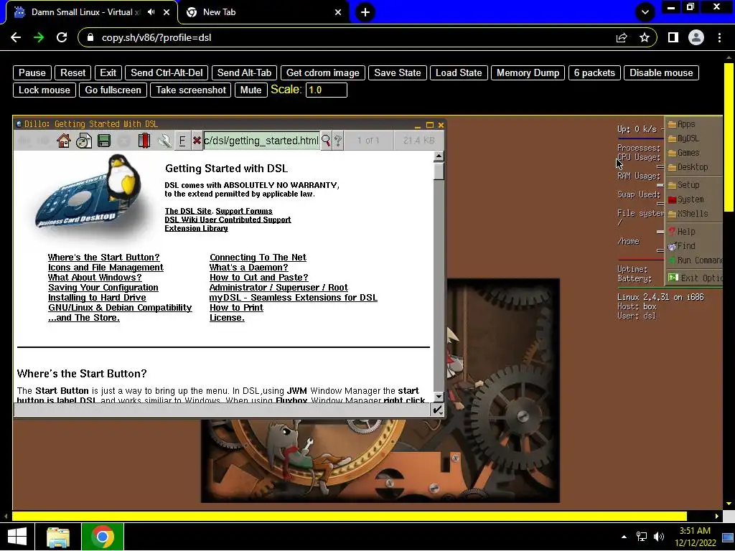This screenshot has width=735, height=551.
Task: Follow Connecting To The Net link
Action: [258, 258]
